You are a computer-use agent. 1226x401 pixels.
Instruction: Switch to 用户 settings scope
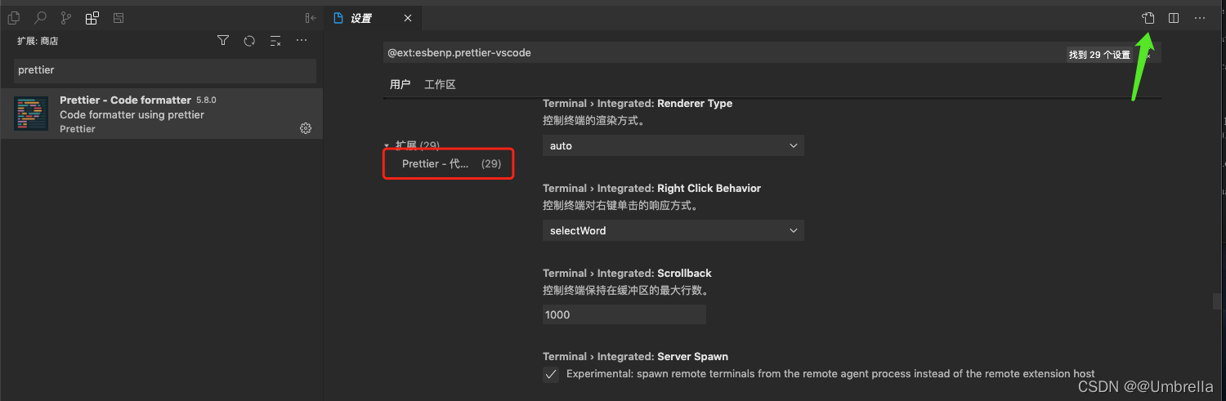pyautogui.click(x=400, y=85)
